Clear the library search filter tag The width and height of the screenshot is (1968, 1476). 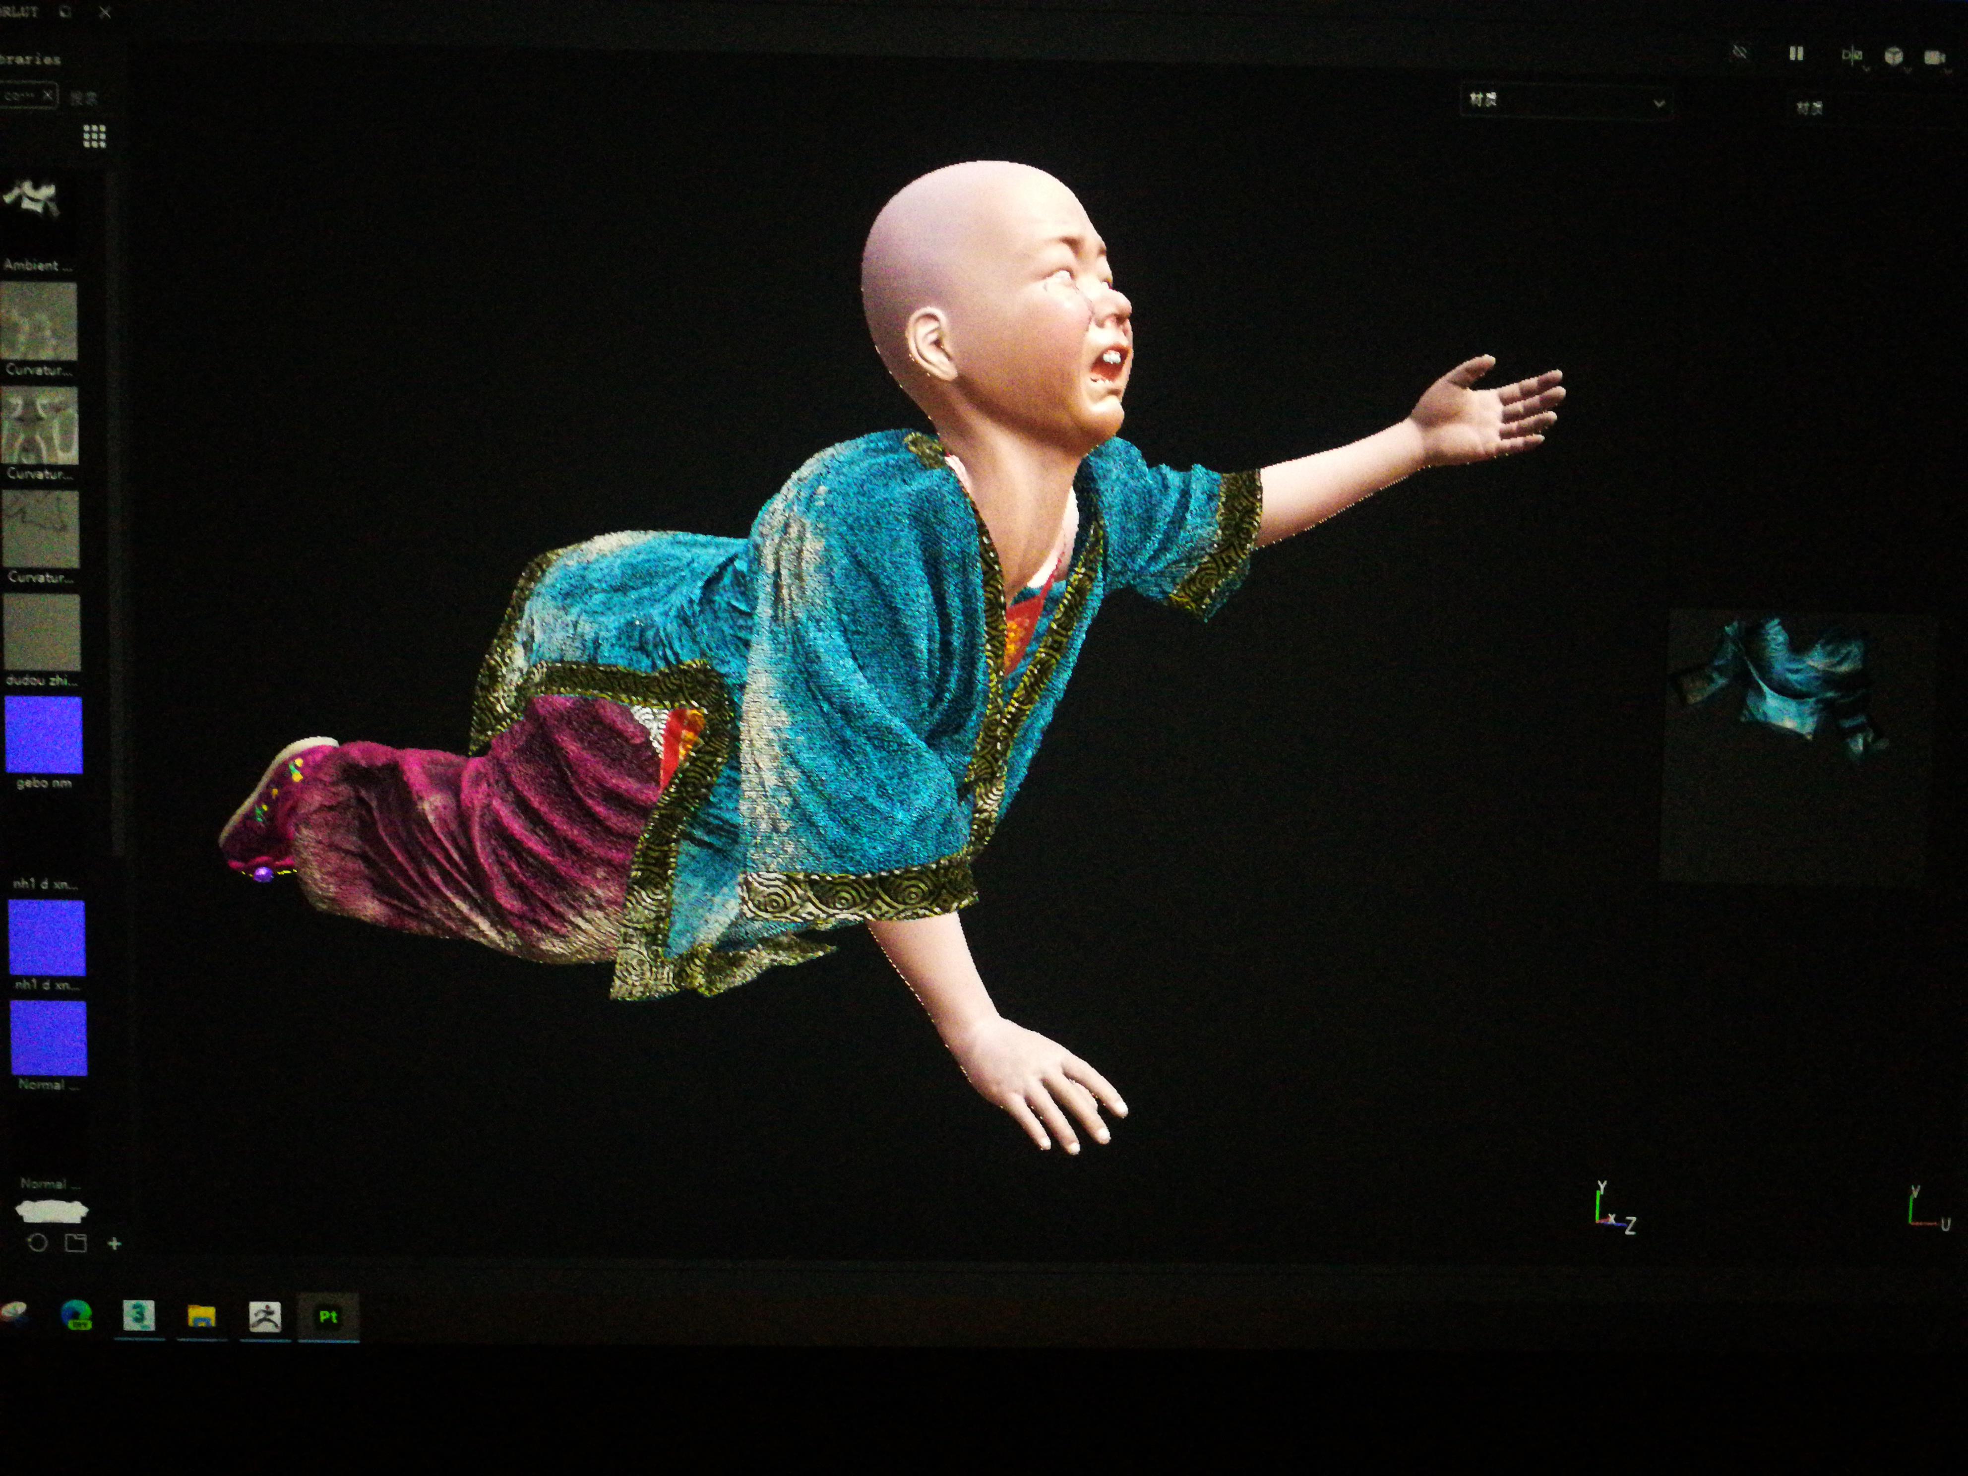pyautogui.click(x=48, y=94)
